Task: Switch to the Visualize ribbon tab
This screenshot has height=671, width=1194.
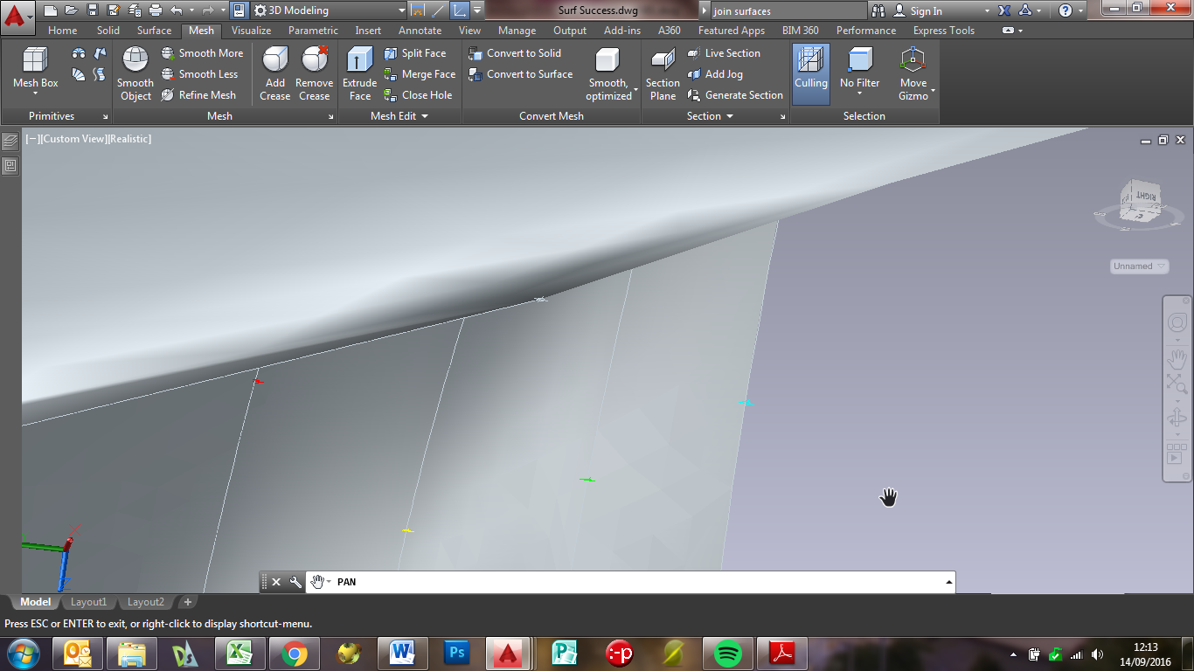Action: (251, 31)
